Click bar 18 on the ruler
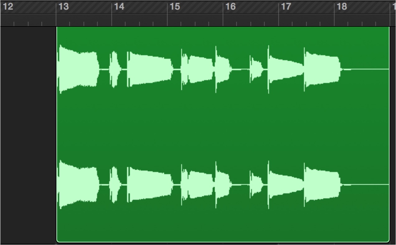The width and height of the screenshot is (396, 245). pyautogui.click(x=342, y=7)
